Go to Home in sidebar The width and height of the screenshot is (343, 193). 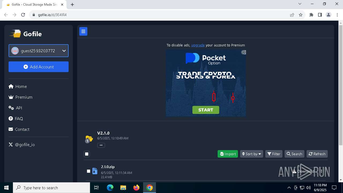click(18, 86)
